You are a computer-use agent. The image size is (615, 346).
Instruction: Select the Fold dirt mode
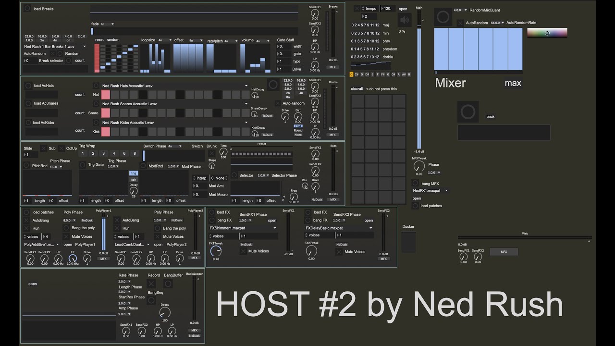click(298, 126)
